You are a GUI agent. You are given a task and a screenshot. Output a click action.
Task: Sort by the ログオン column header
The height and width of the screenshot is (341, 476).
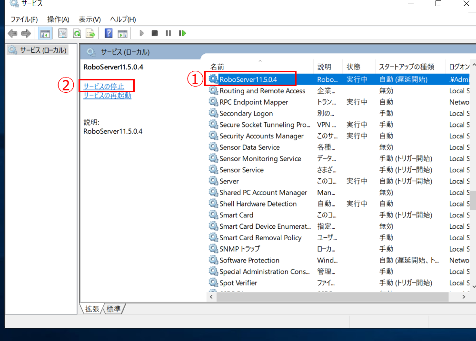(458, 67)
